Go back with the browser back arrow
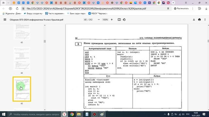The image size is (209, 117). click(4, 9)
